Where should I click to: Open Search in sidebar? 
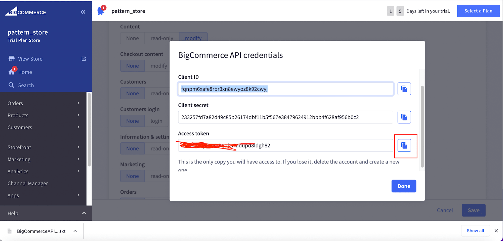click(x=26, y=85)
